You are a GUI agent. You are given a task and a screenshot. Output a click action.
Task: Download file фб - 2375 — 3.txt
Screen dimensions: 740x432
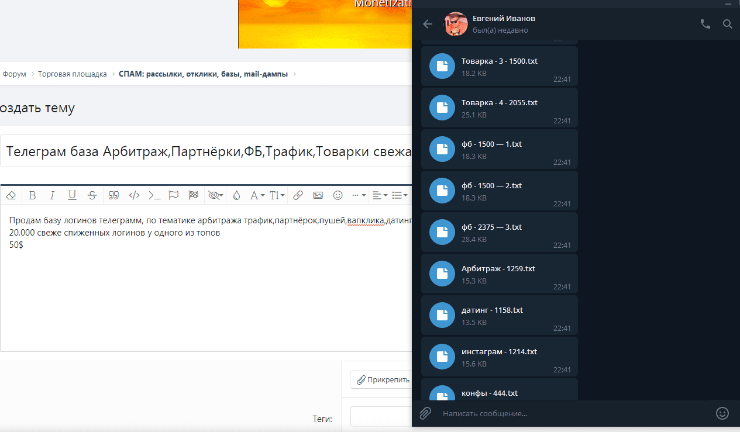point(442,233)
